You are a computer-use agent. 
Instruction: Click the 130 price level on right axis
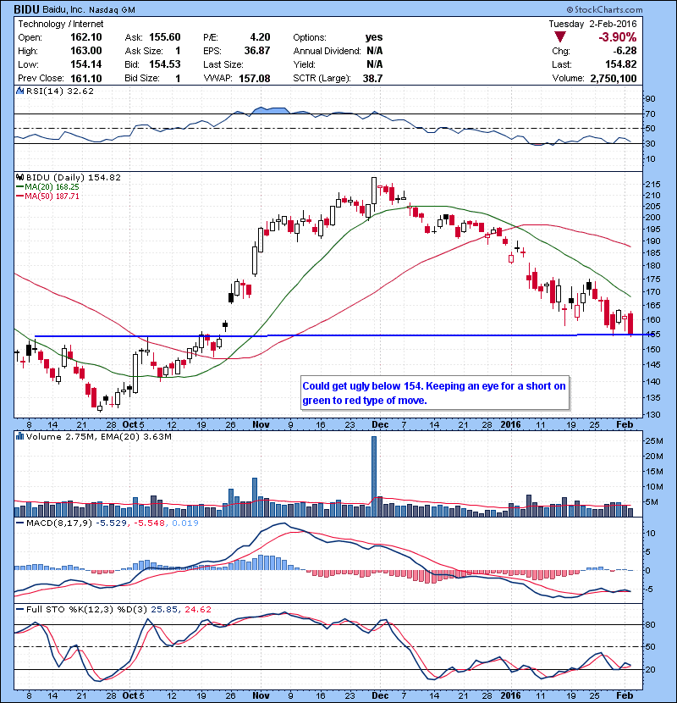point(652,414)
